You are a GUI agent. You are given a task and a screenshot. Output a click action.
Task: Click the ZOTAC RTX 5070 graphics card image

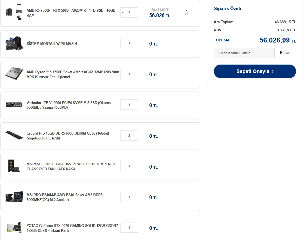point(14,228)
